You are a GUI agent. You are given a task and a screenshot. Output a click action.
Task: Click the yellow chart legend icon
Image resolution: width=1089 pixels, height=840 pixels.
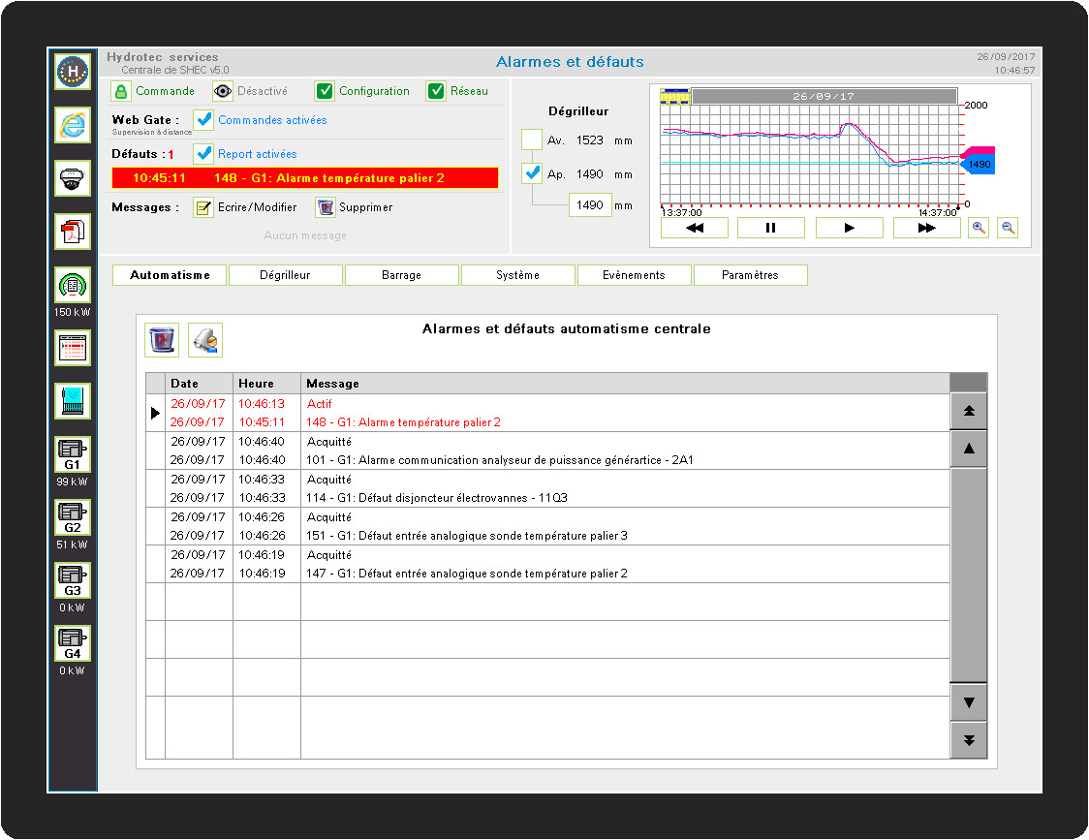pos(674,97)
